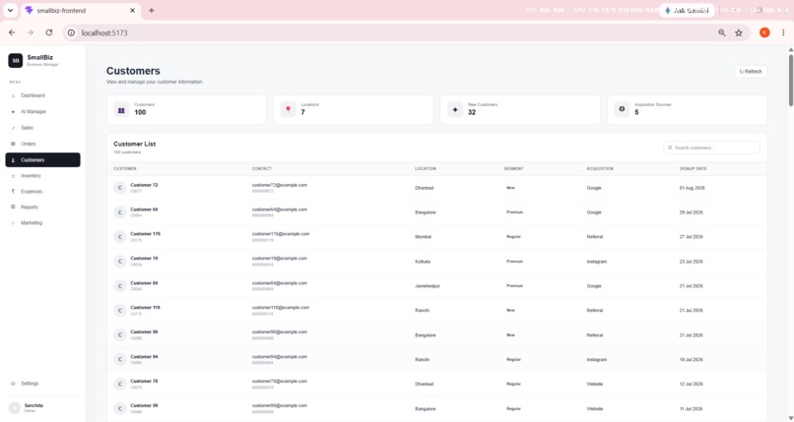Click the Locations pin icon
The width and height of the screenshot is (794, 422).
288,109
